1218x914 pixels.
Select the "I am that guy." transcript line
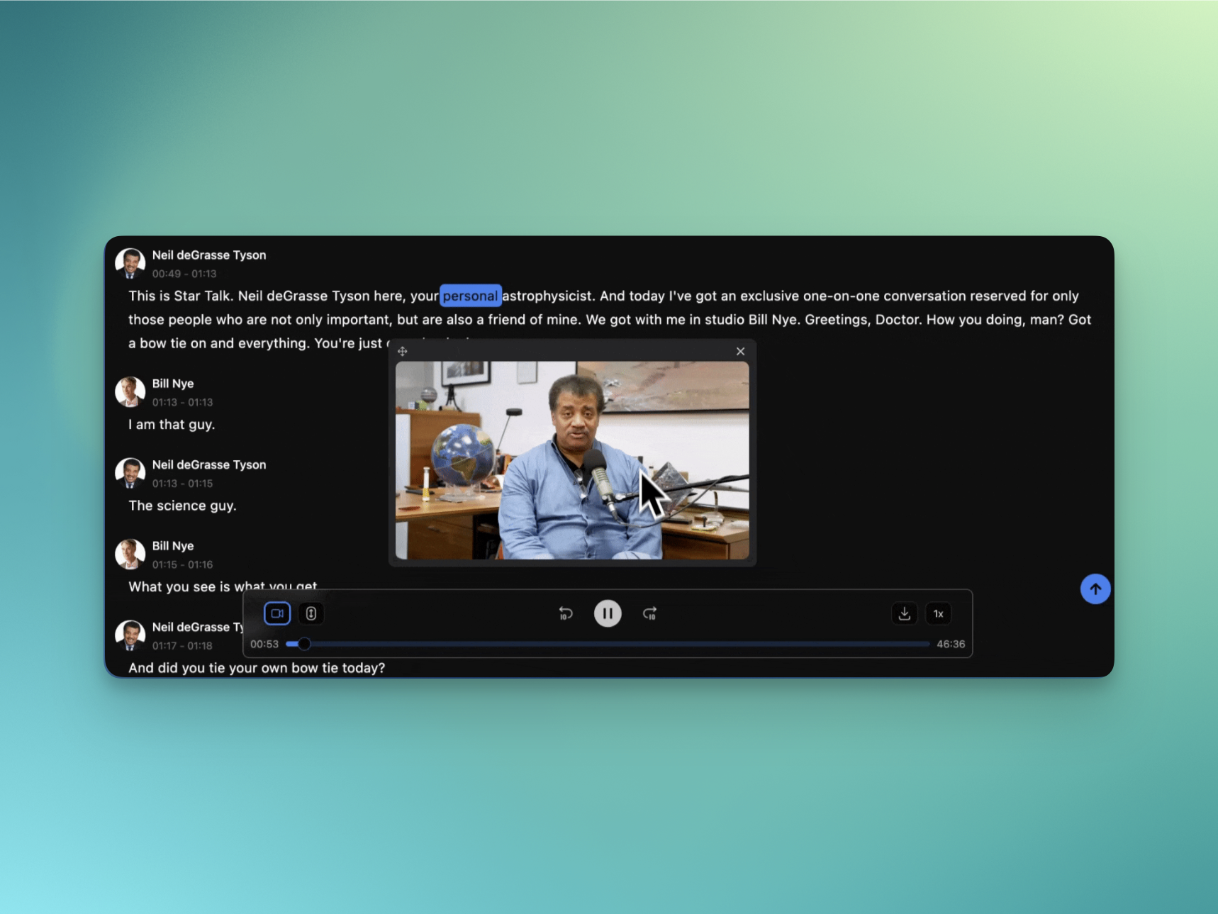[x=172, y=425]
